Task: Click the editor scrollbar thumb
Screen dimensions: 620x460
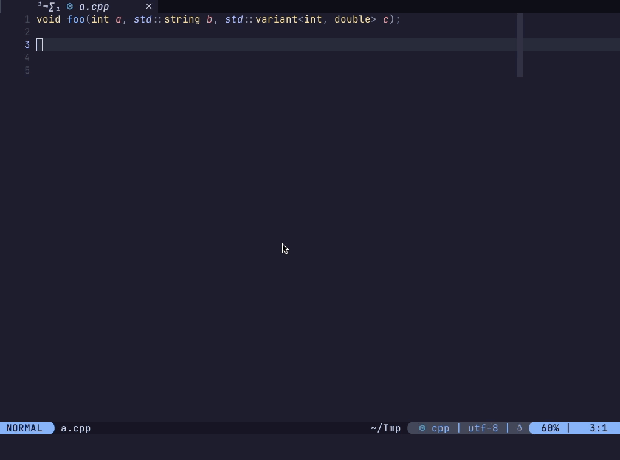Action: pyautogui.click(x=520, y=45)
